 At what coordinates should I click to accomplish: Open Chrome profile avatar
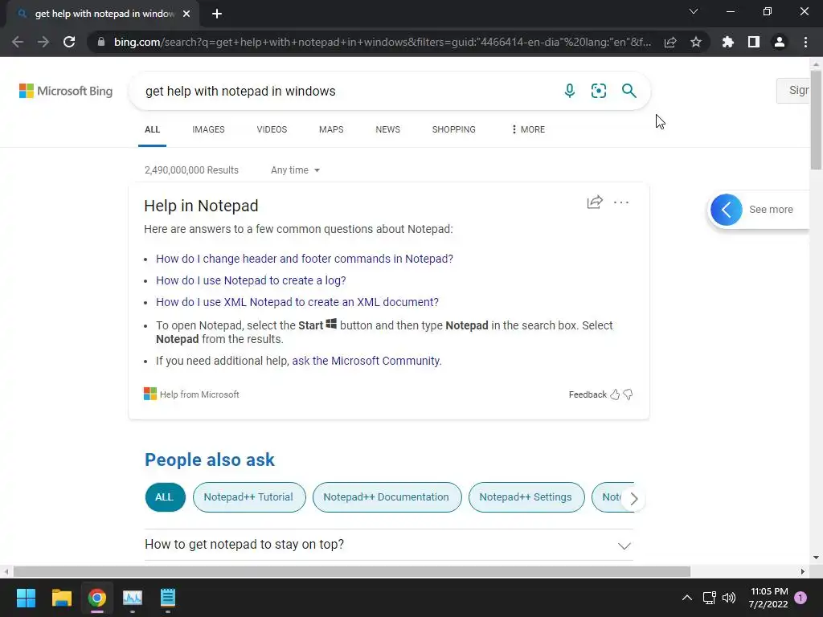(780, 42)
